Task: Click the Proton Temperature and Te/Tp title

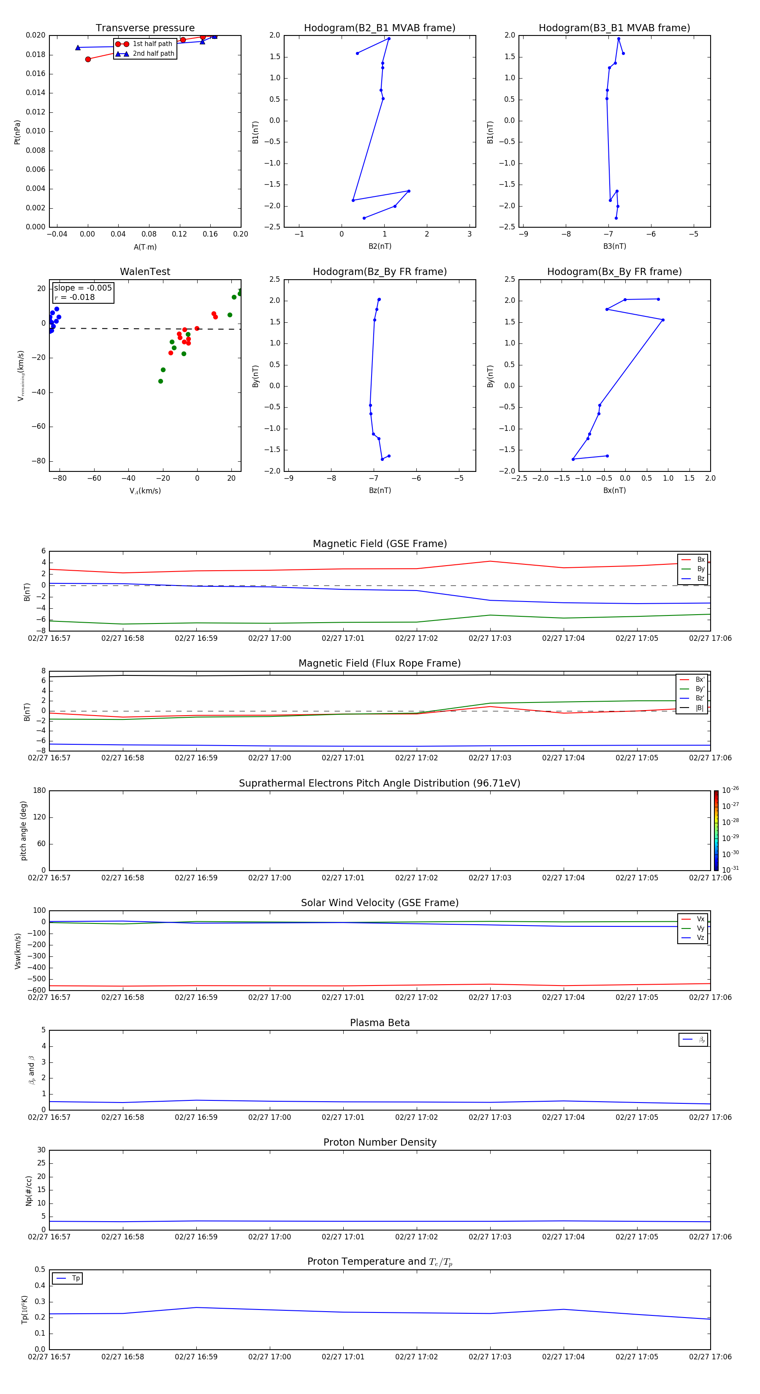Action: (380, 1261)
